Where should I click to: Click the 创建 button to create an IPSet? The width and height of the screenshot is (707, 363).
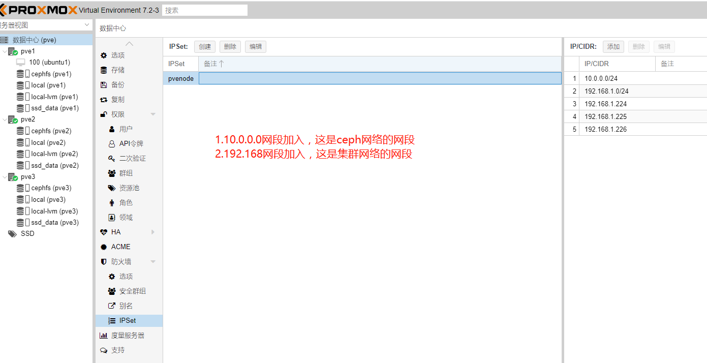(204, 46)
